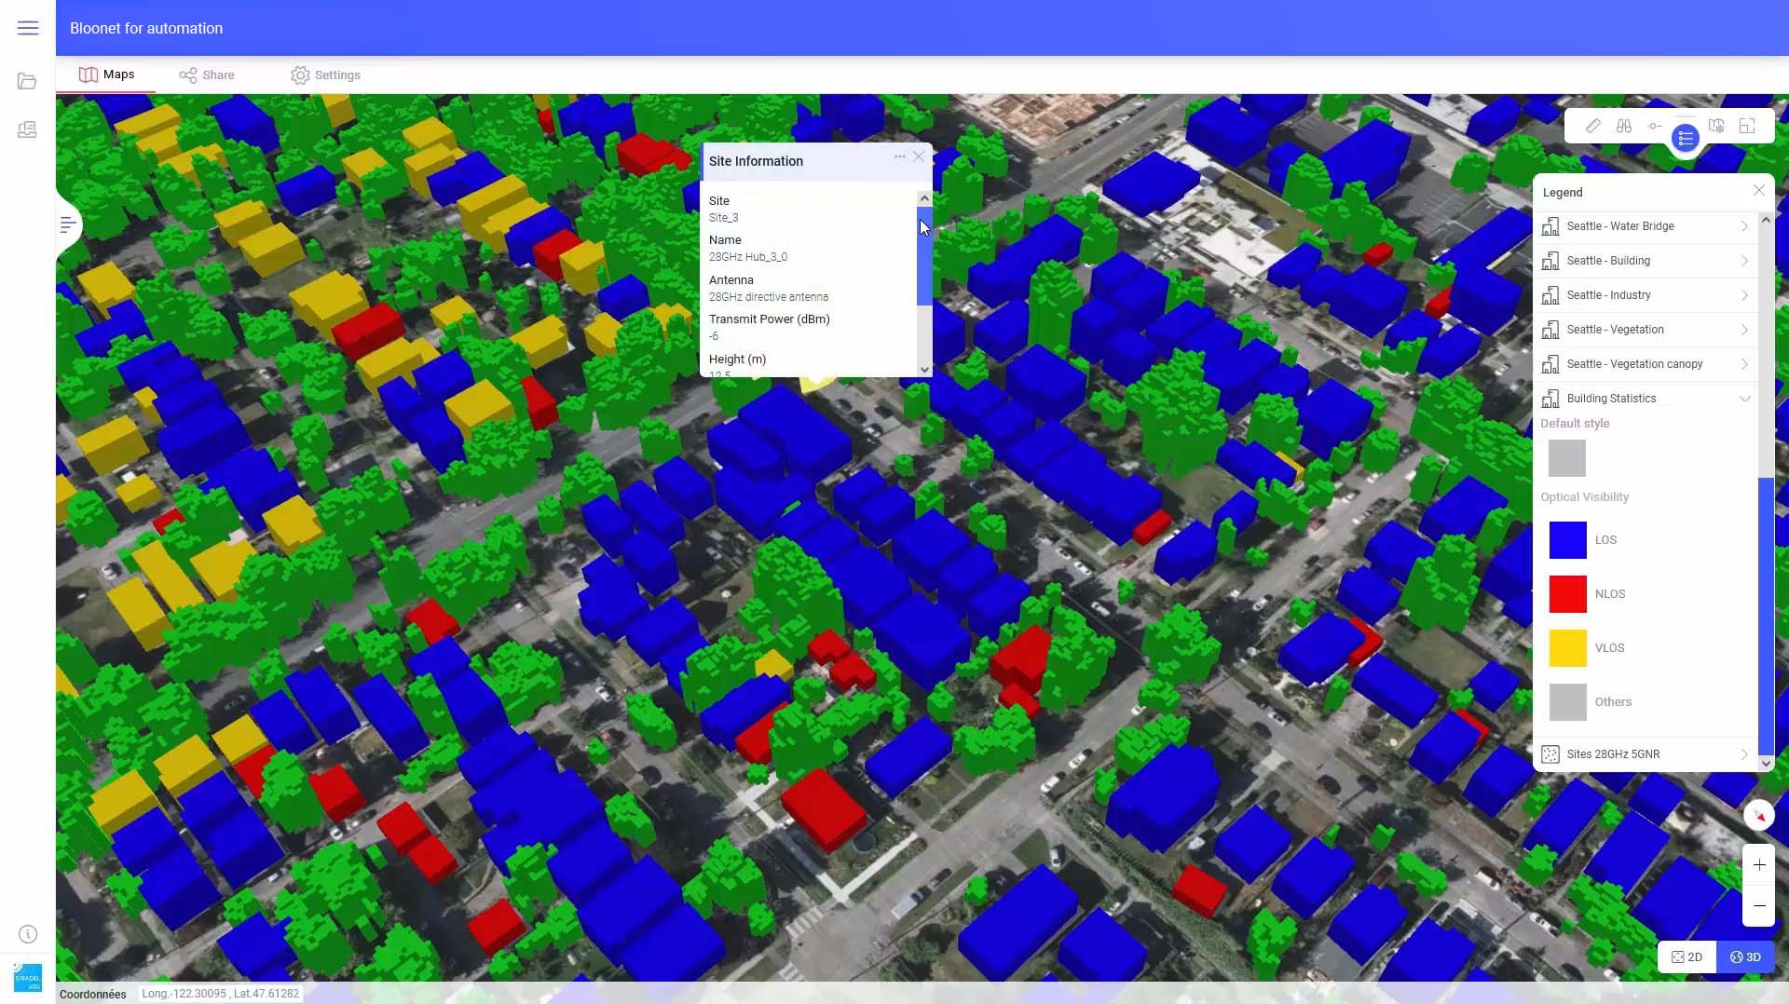The height and width of the screenshot is (1004, 1789).
Task: Click Site Information scrollbar up arrow
Action: (924, 198)
